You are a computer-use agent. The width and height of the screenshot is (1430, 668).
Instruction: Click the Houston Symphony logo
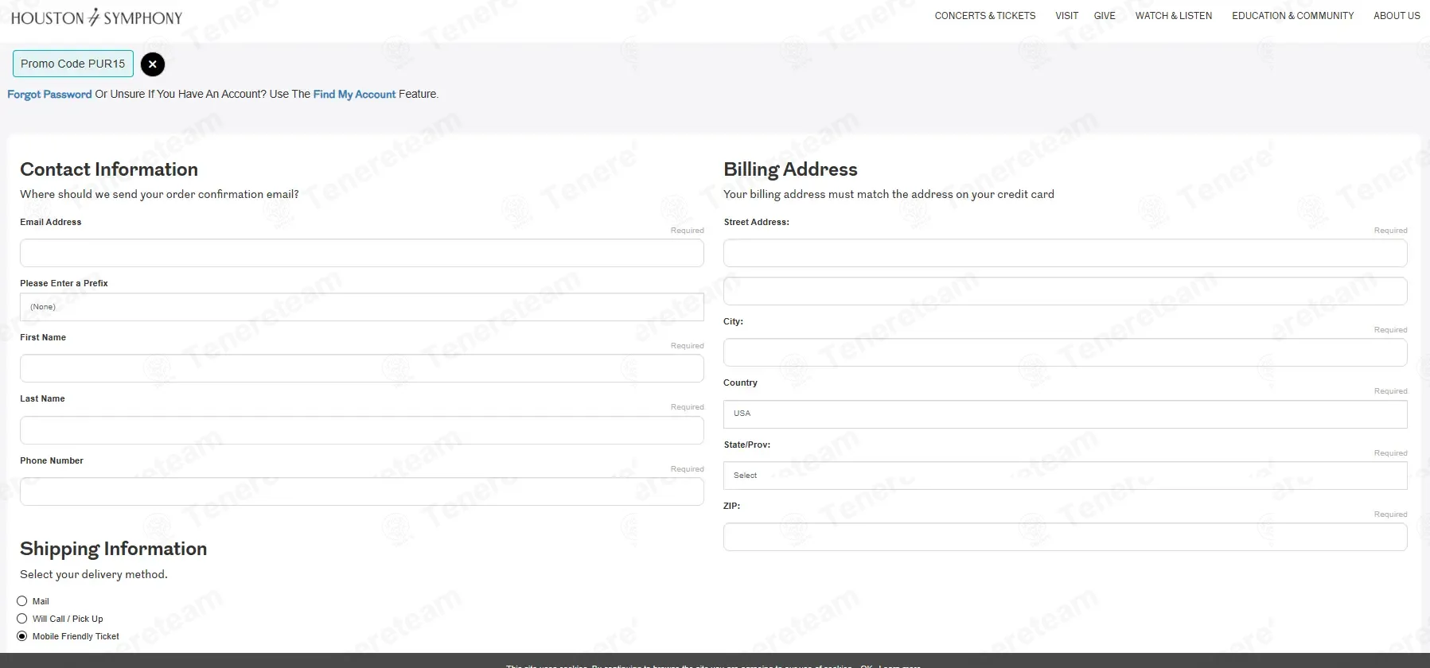[96, 17]
